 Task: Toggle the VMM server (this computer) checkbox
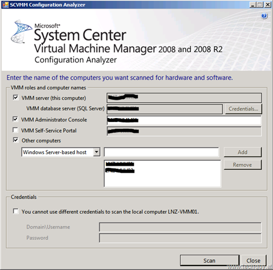pyautogui.click(x=16, y=97)
